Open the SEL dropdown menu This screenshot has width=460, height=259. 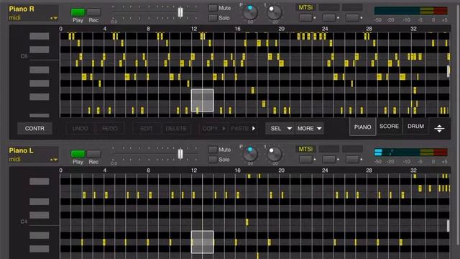tap(280, 129)
